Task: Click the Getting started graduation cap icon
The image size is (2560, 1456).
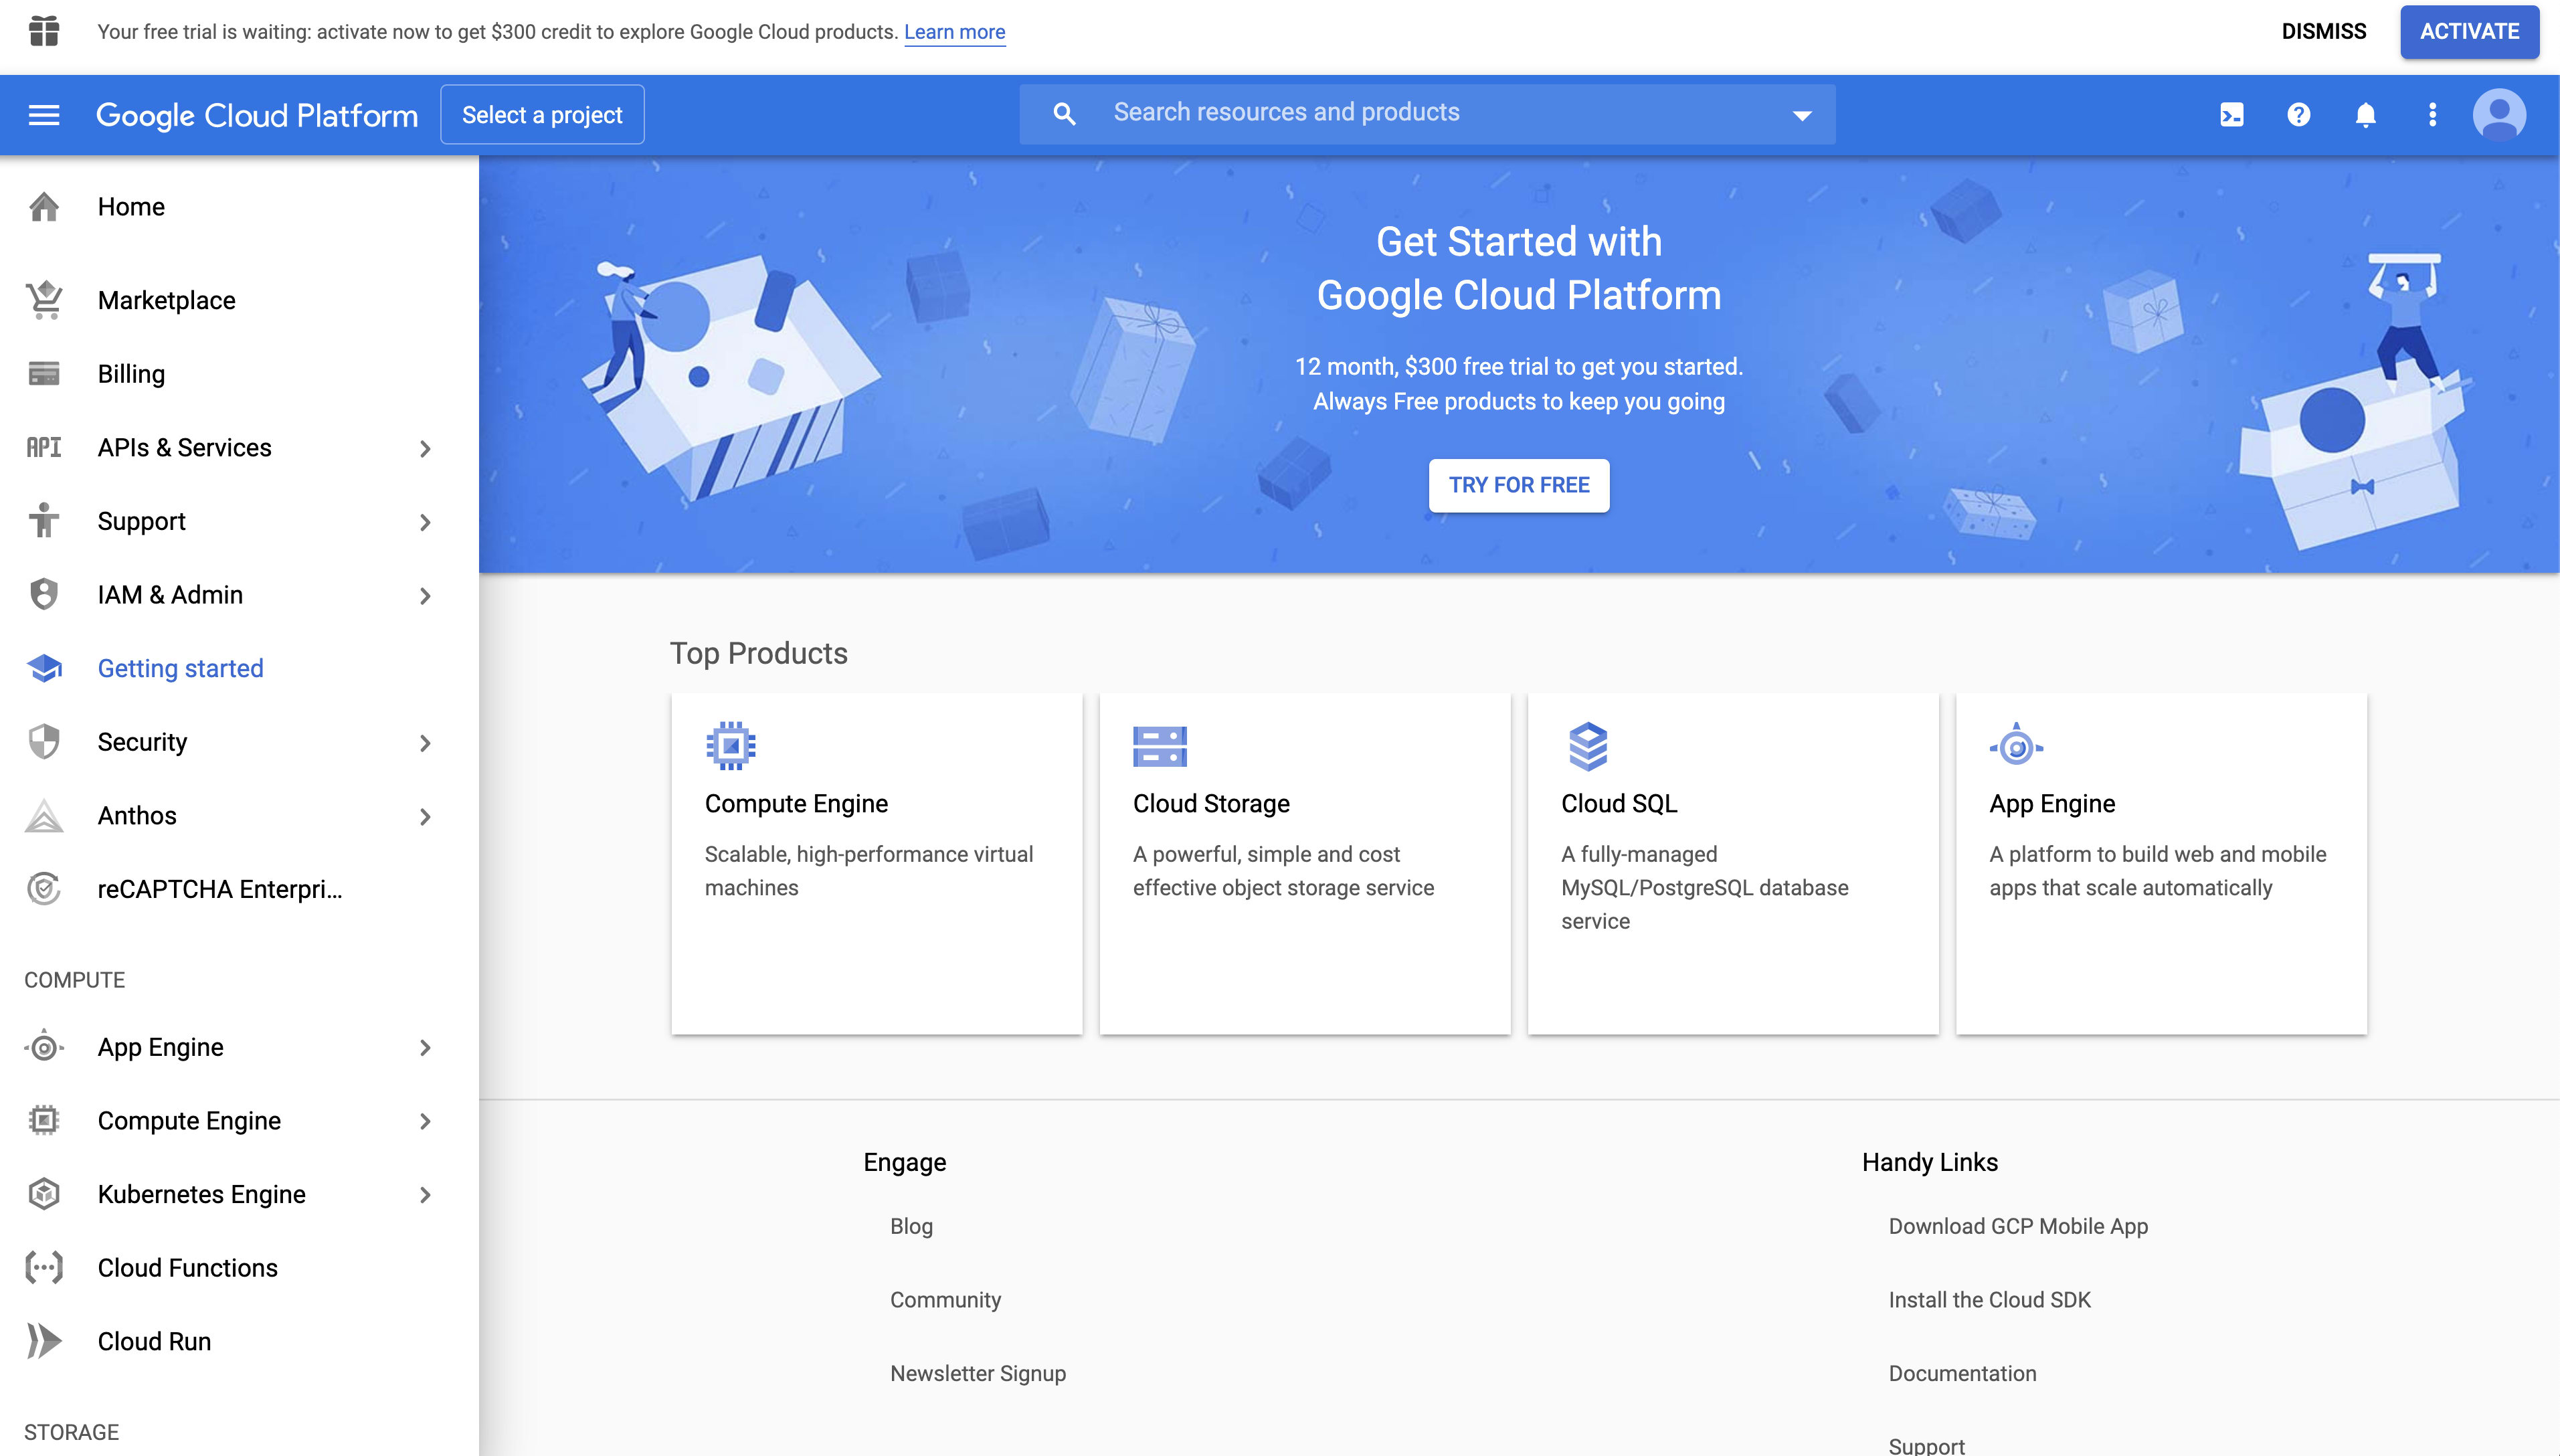Action: (44, 668)
